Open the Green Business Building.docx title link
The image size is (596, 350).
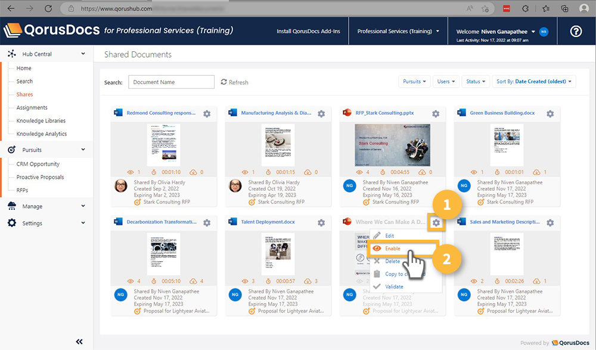[x=502, y=113]
